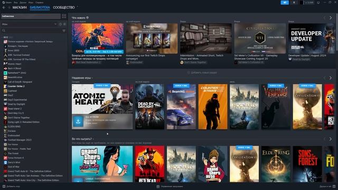This screenshot has height=190, width=338.
Task: Select Don't Starve Together in the sidebar
Action: click(19, 118)
